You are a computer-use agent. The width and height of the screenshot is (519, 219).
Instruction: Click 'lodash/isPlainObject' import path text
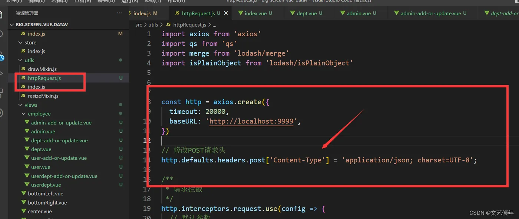coord(309,63)
